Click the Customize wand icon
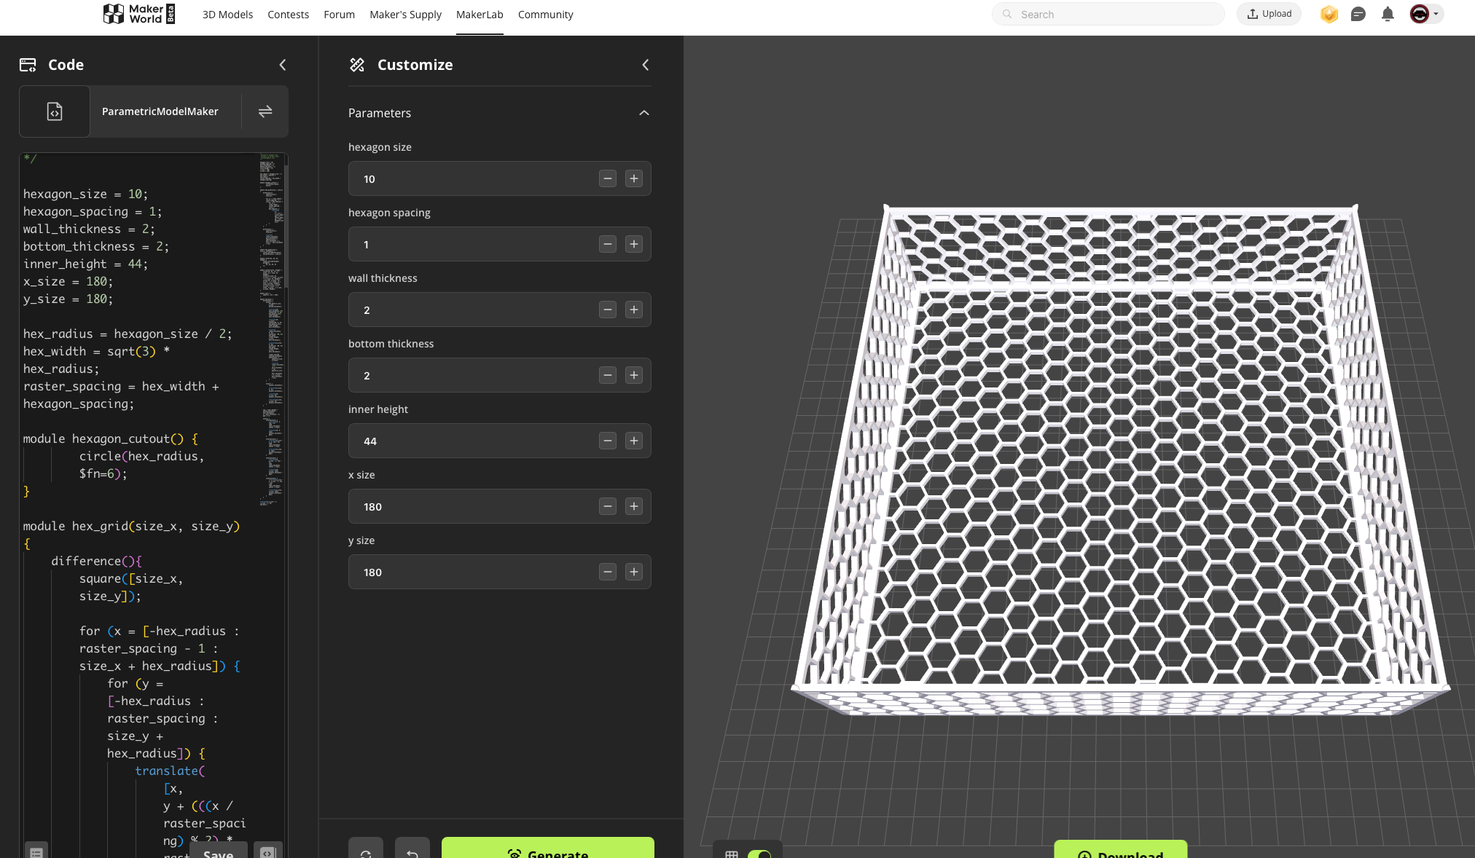Viewport: 1475px width, 858px height. pyautogui.click(x=357, y=65)
